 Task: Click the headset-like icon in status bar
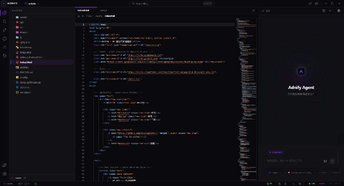click(300, 183)
